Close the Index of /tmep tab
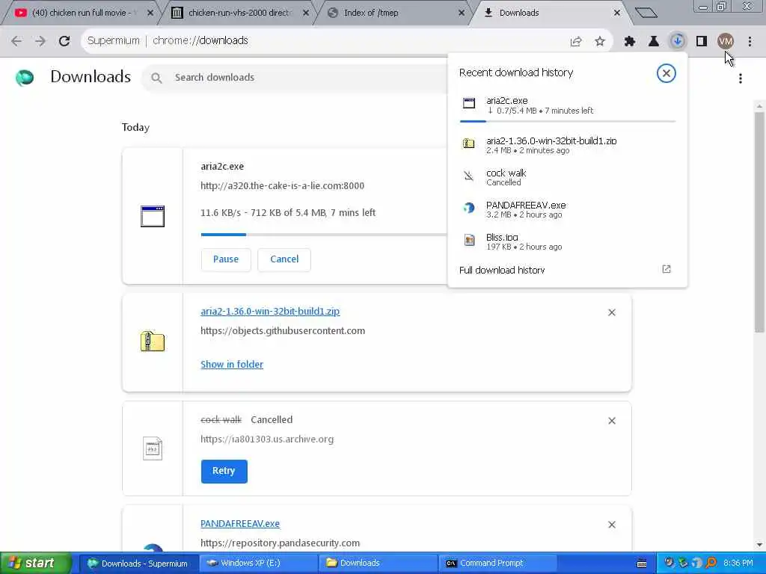Screen dimensions: 766x574 (461, 13)
